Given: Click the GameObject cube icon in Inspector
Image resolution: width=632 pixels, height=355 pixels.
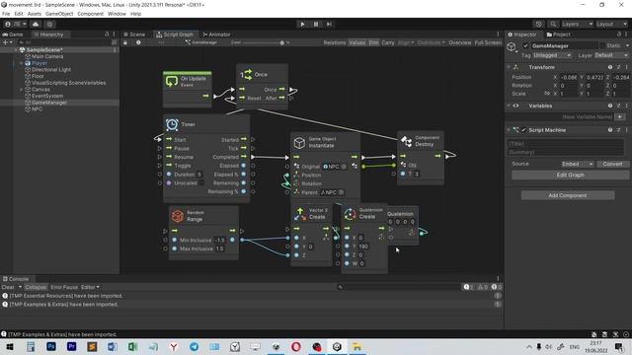Looking at the screenshot, I should pos(512,47).
